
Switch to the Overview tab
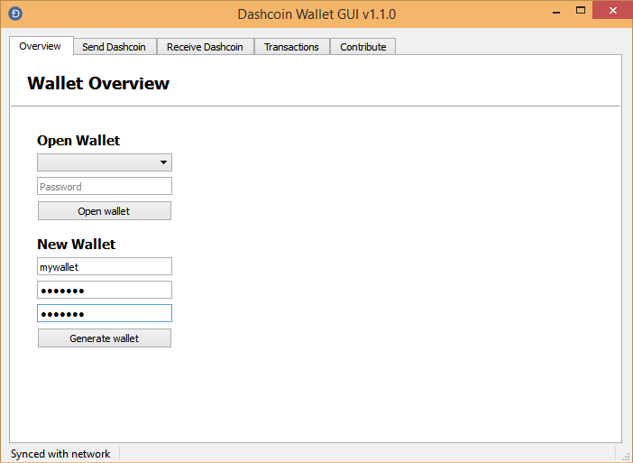[x=41, y=46]
